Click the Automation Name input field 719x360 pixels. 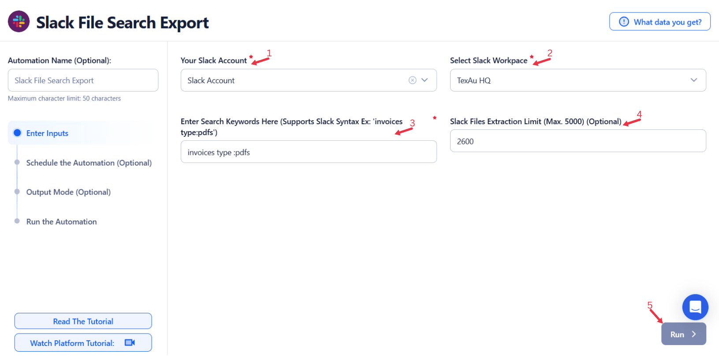point(83,80)
